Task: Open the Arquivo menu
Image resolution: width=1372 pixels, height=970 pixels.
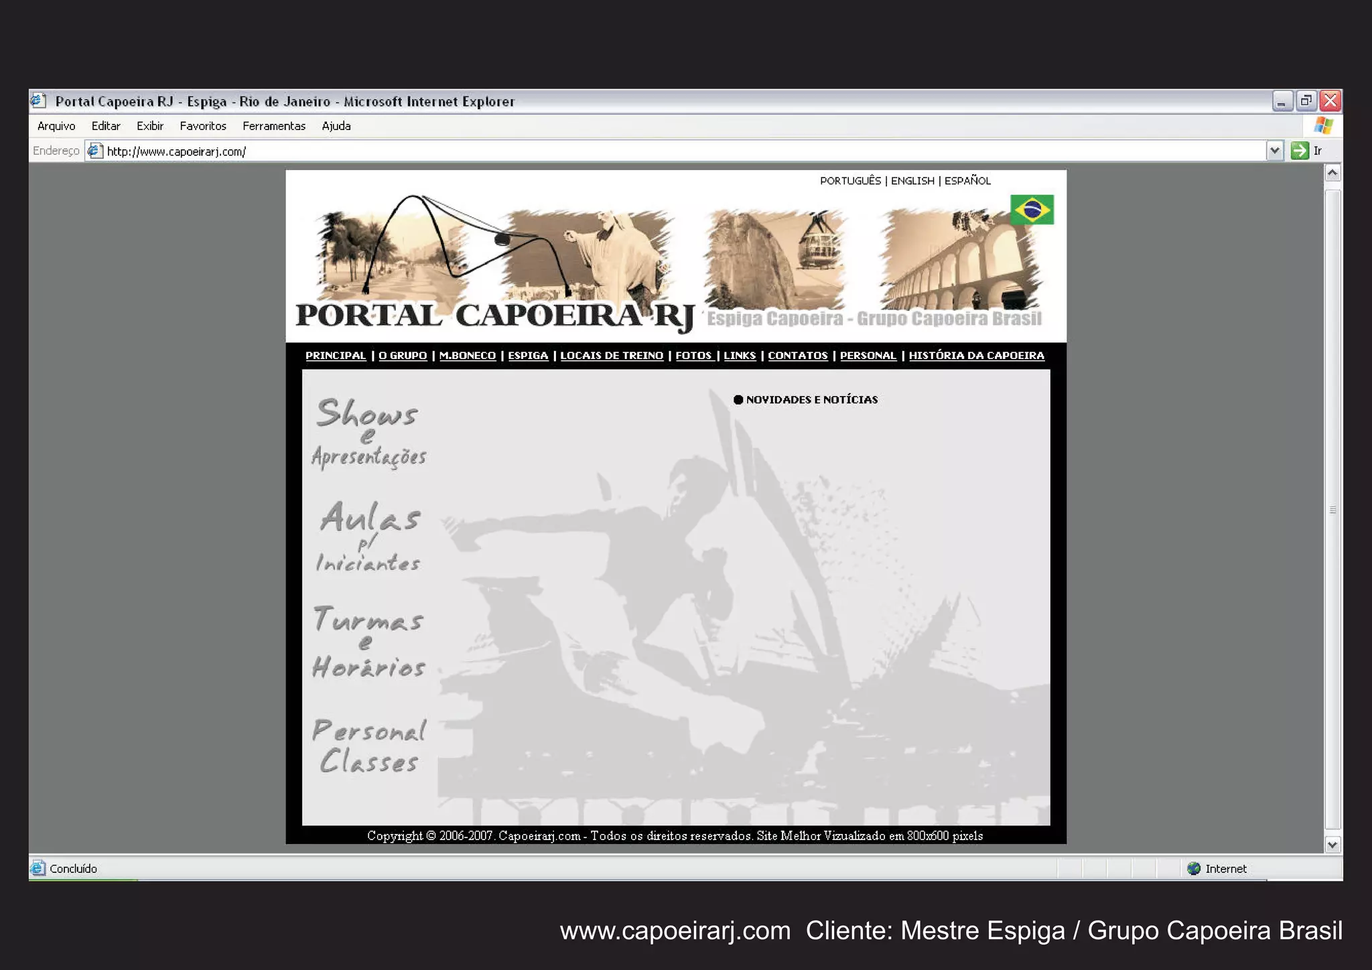Action: pyautogui.click(x=56, y=126)
